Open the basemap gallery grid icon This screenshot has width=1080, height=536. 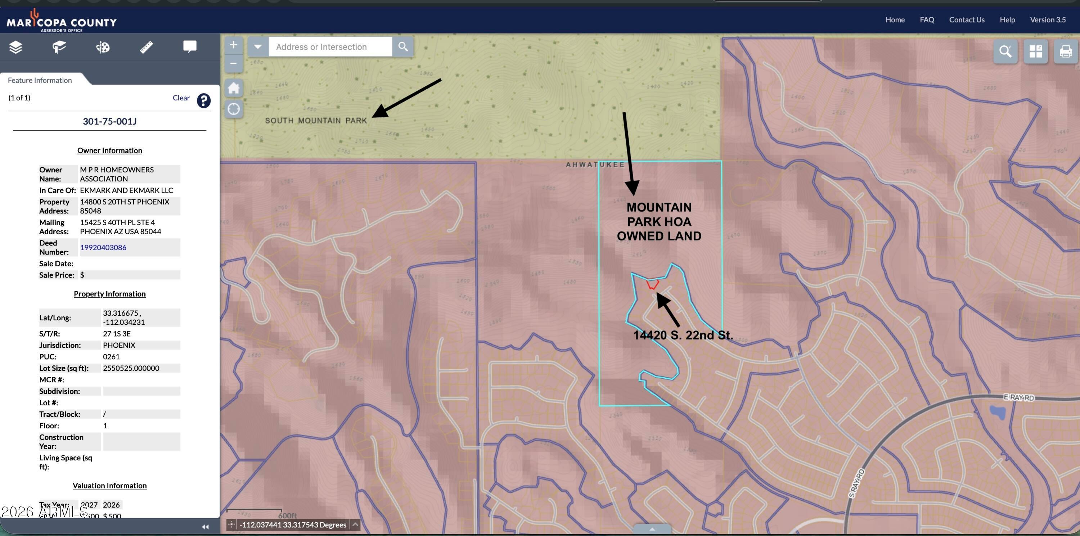(x=1036, y=51)
